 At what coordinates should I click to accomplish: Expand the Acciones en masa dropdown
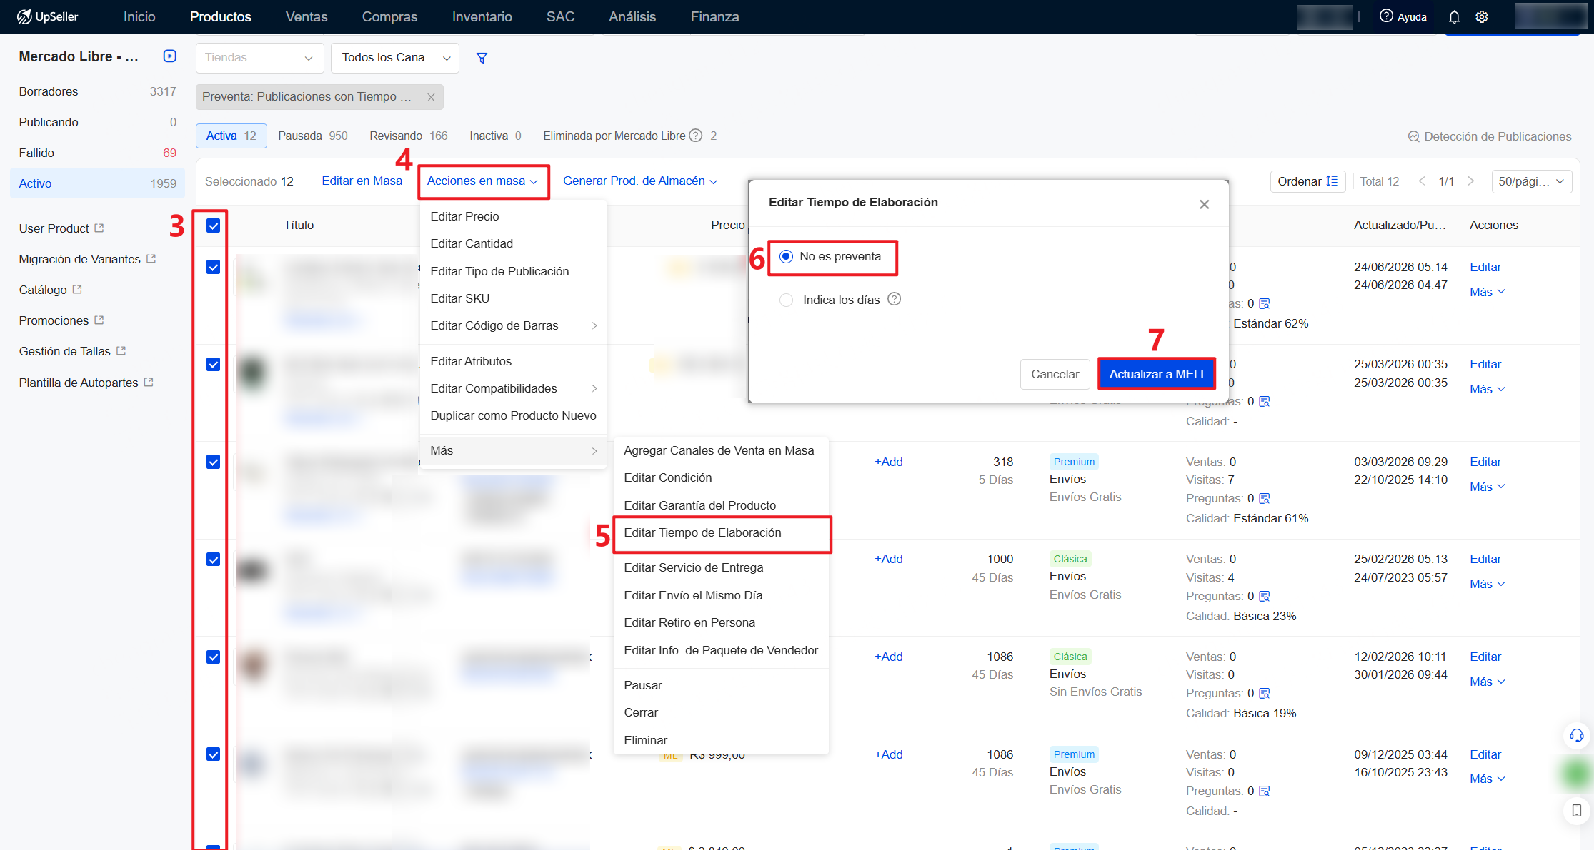coord(482,181)
